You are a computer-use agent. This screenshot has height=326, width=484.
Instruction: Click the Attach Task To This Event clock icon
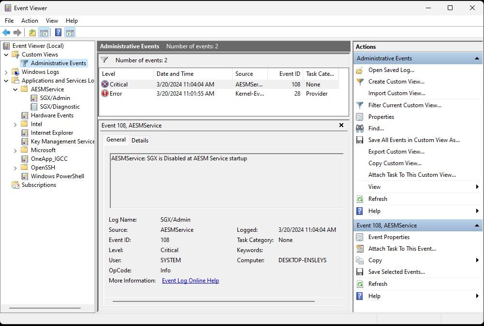(x=360, y=249)
